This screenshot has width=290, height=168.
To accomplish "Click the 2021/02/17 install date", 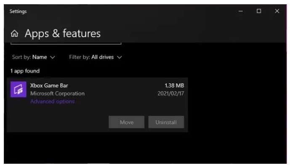I will click(170, 93).
